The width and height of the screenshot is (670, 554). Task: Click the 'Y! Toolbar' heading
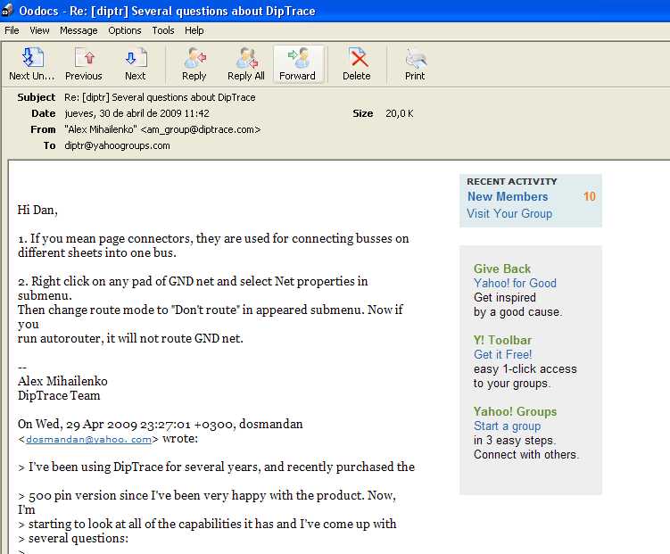coord(502,340)
